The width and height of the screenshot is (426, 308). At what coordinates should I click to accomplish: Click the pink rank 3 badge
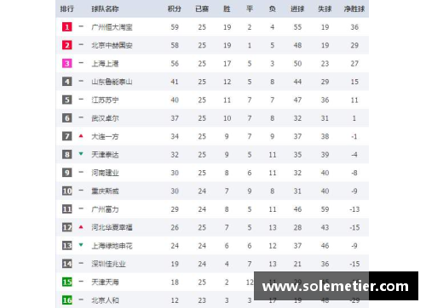tap(67, 63)
